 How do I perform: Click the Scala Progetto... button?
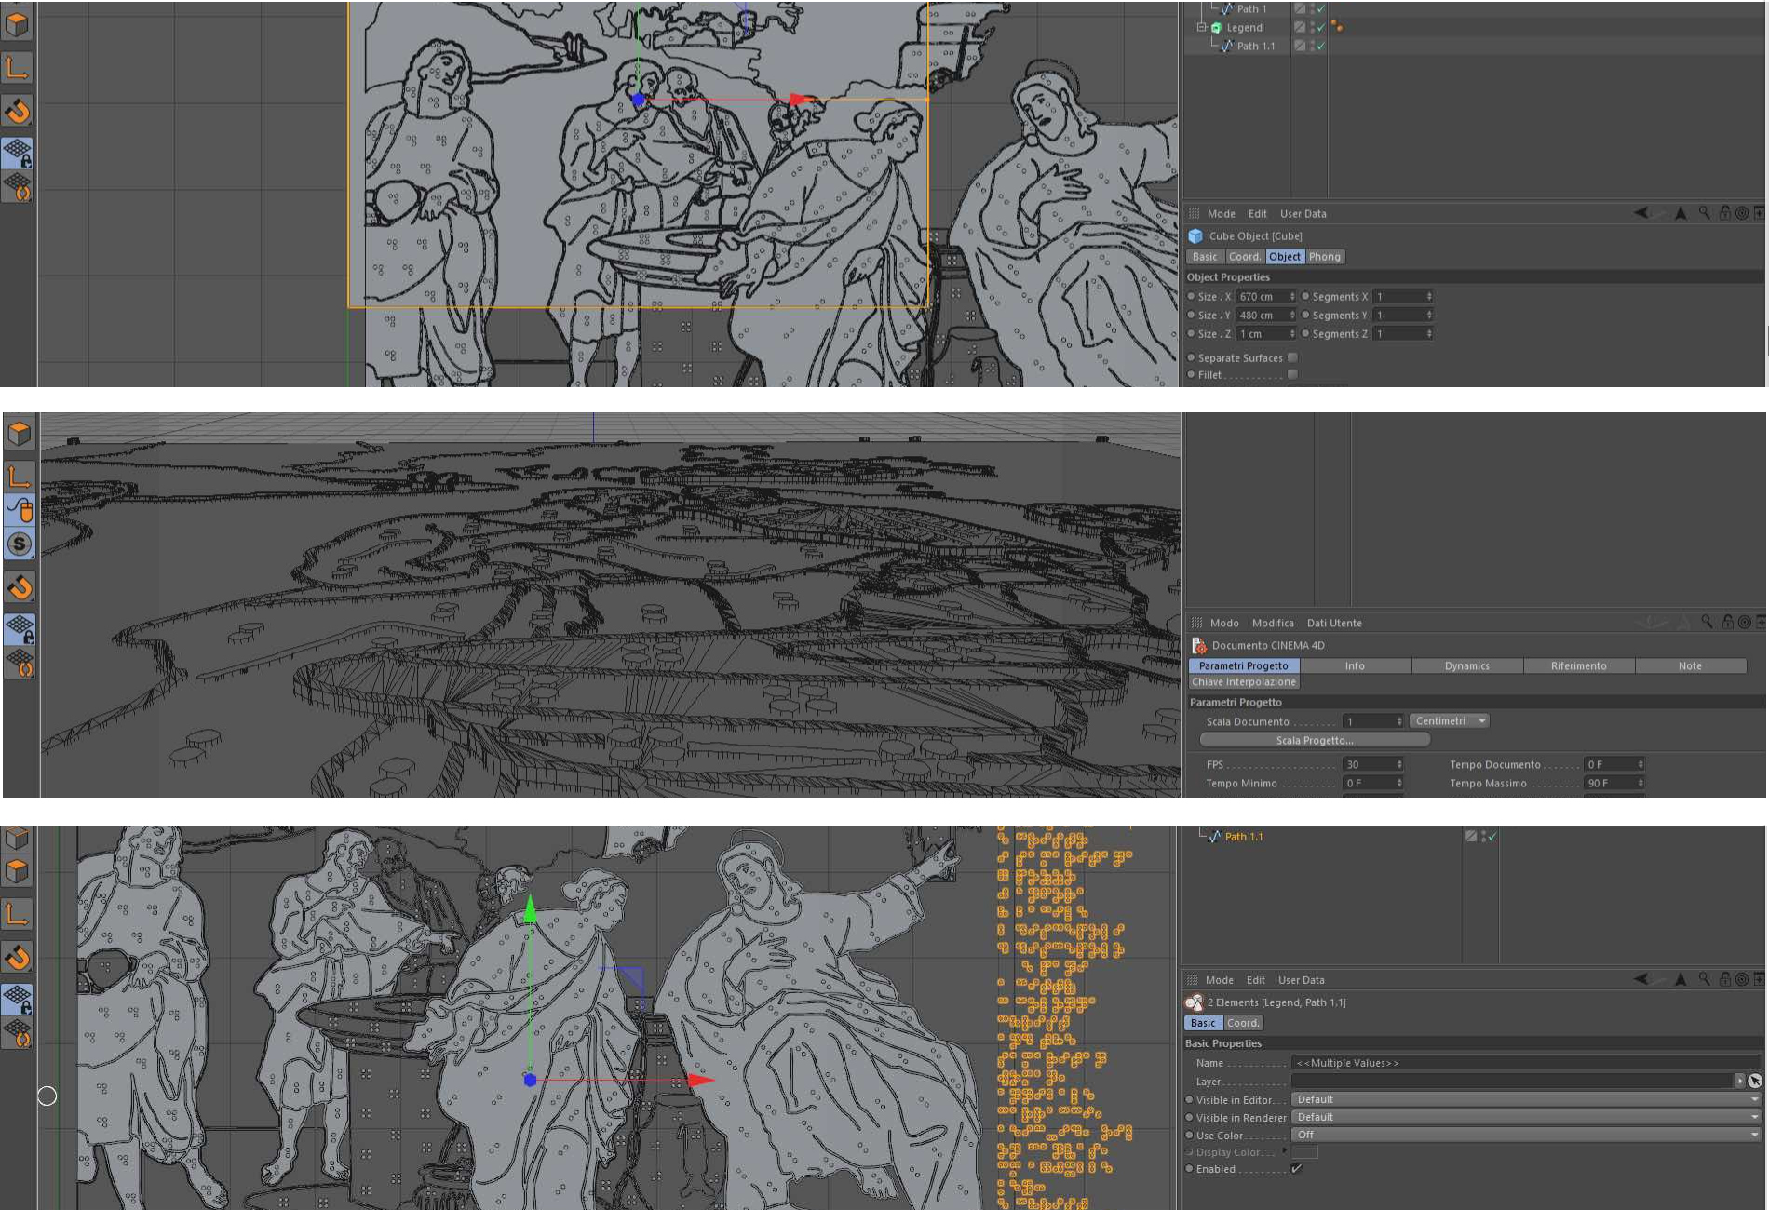[1315, 740]
